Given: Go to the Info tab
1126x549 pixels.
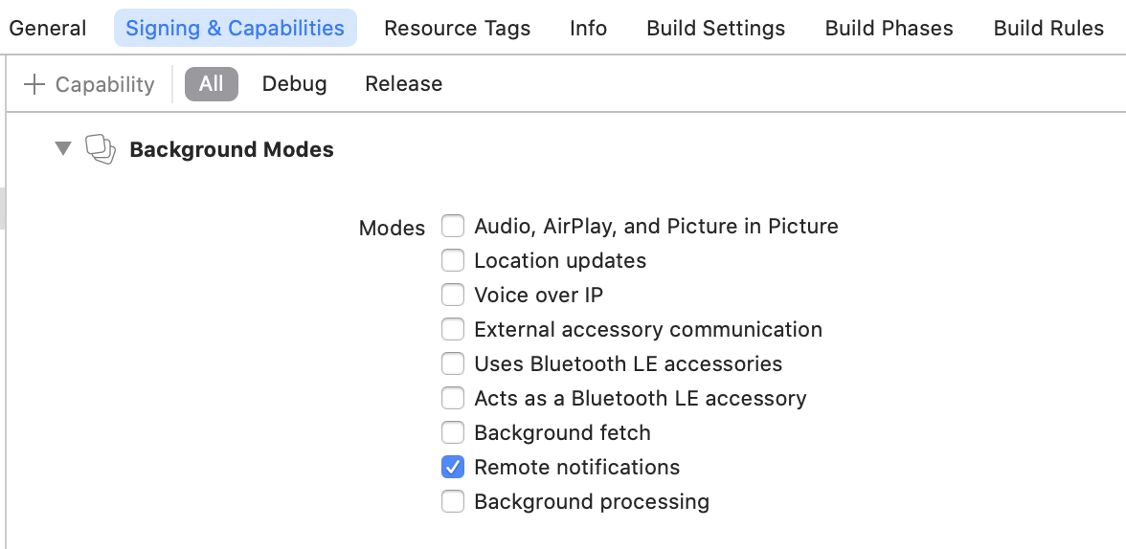Looking at the screenshot, I should point(588,29).
